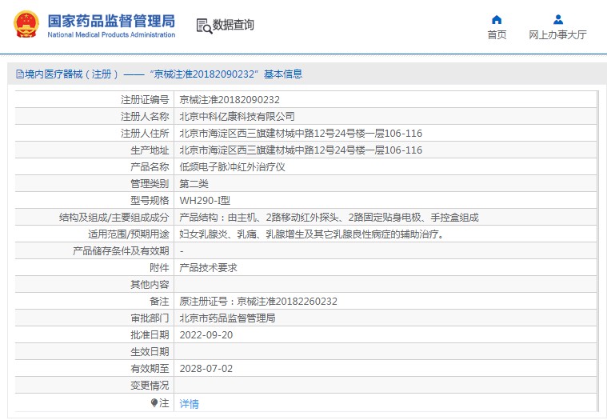Click the 批准日期 row label

[x=150, y=335]
